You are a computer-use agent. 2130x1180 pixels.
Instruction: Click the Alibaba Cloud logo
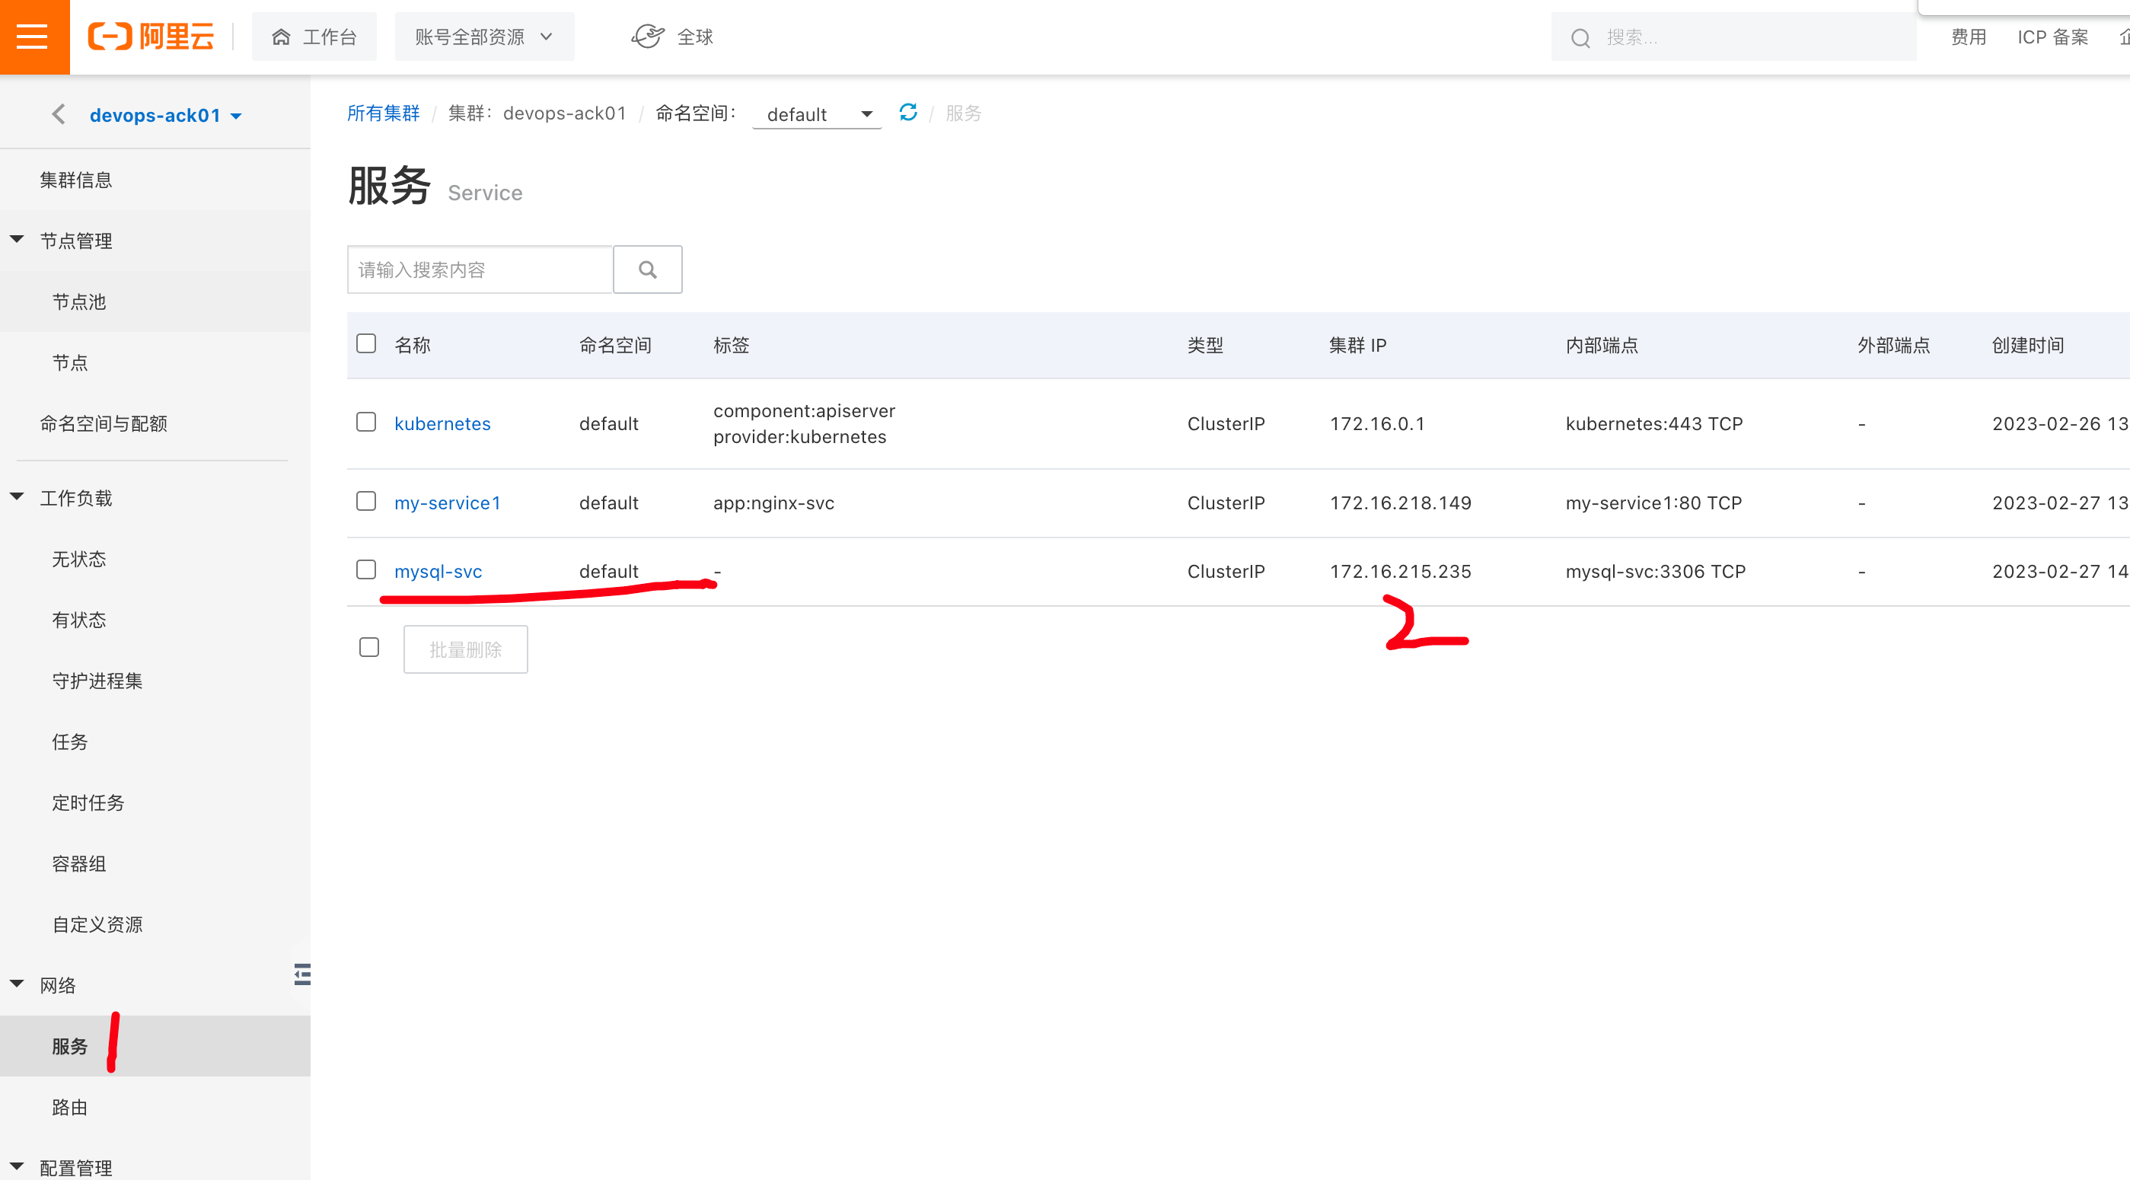pos(151,37)
